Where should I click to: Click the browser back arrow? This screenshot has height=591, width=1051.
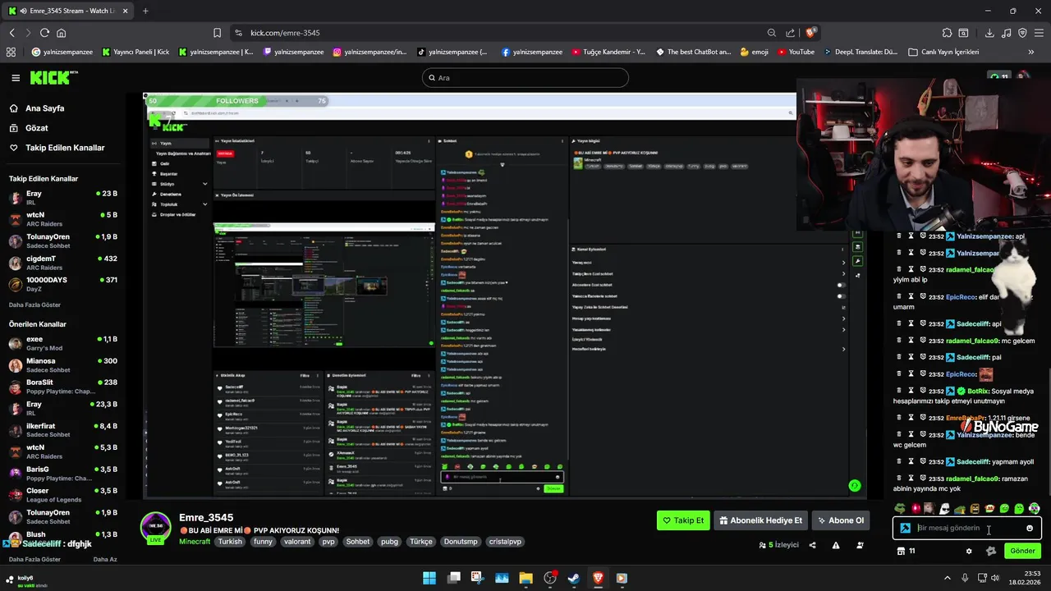pyautogui.click(x=12, y=33)
